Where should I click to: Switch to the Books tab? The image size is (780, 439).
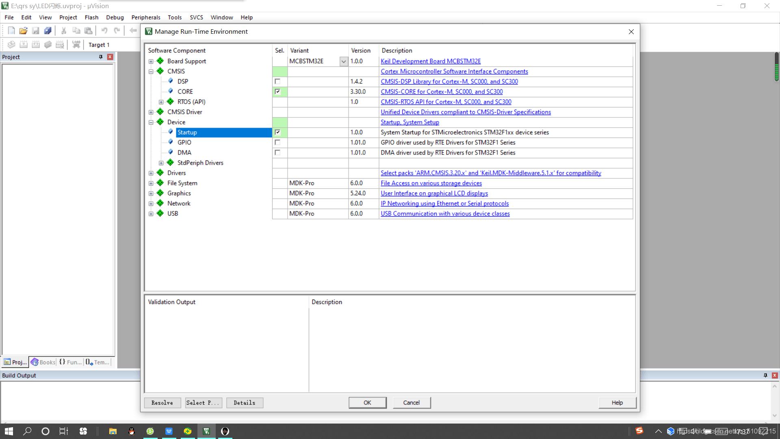(x=43, y=362)
